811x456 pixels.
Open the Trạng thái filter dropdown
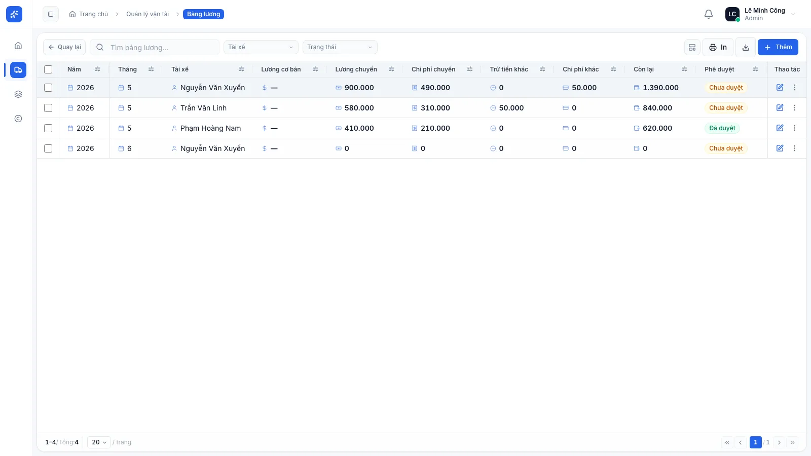coord(340,47)
